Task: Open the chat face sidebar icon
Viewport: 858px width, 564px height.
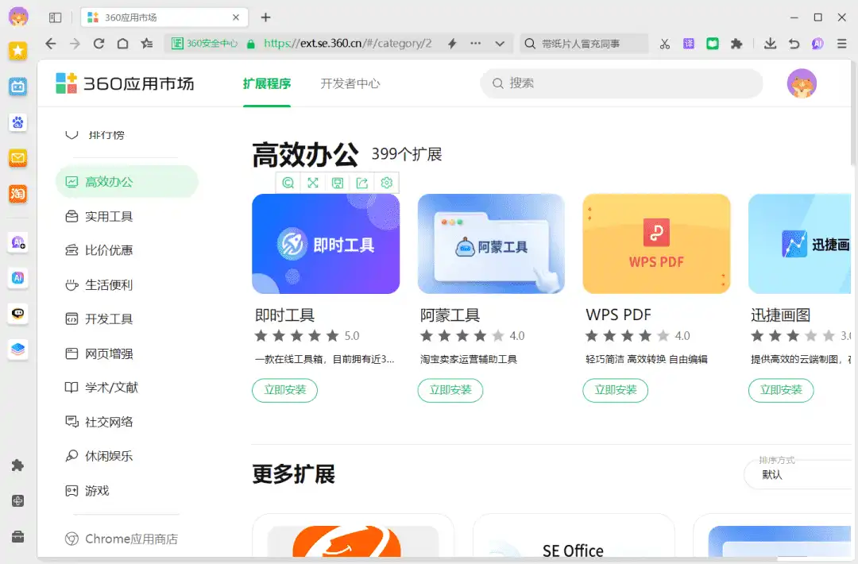Action: coord(18,314)
